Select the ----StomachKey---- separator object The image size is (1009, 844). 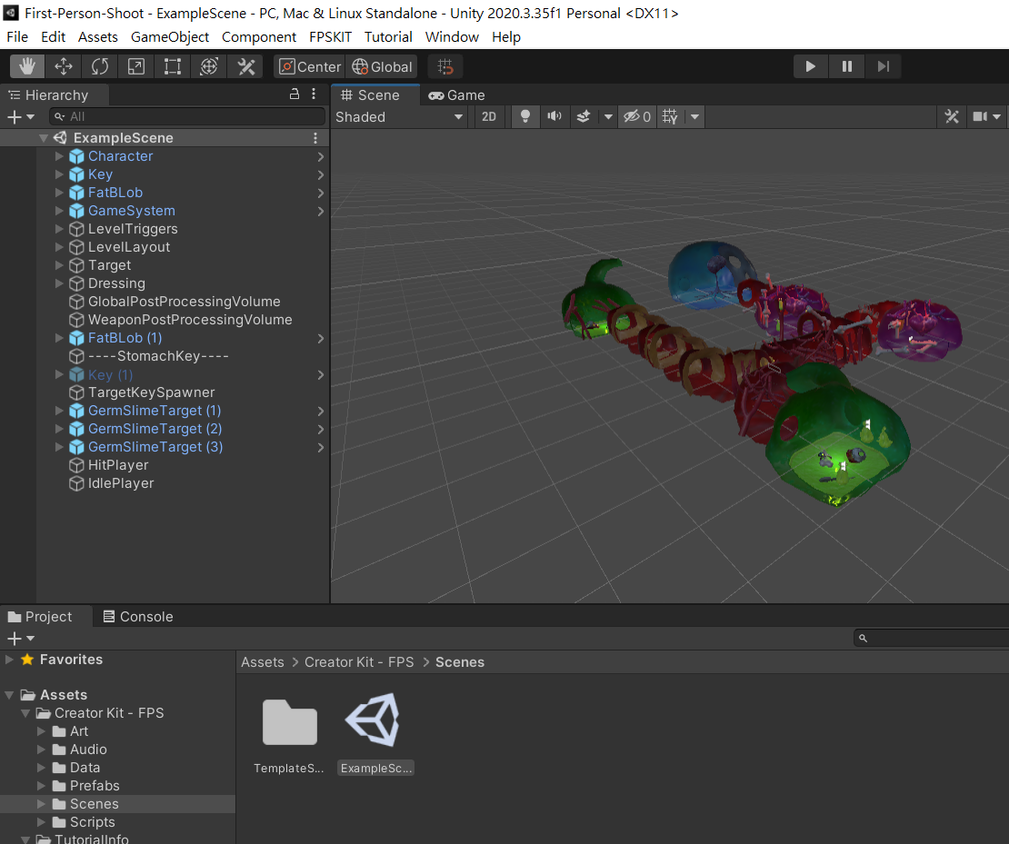click(x=158, y=356)
